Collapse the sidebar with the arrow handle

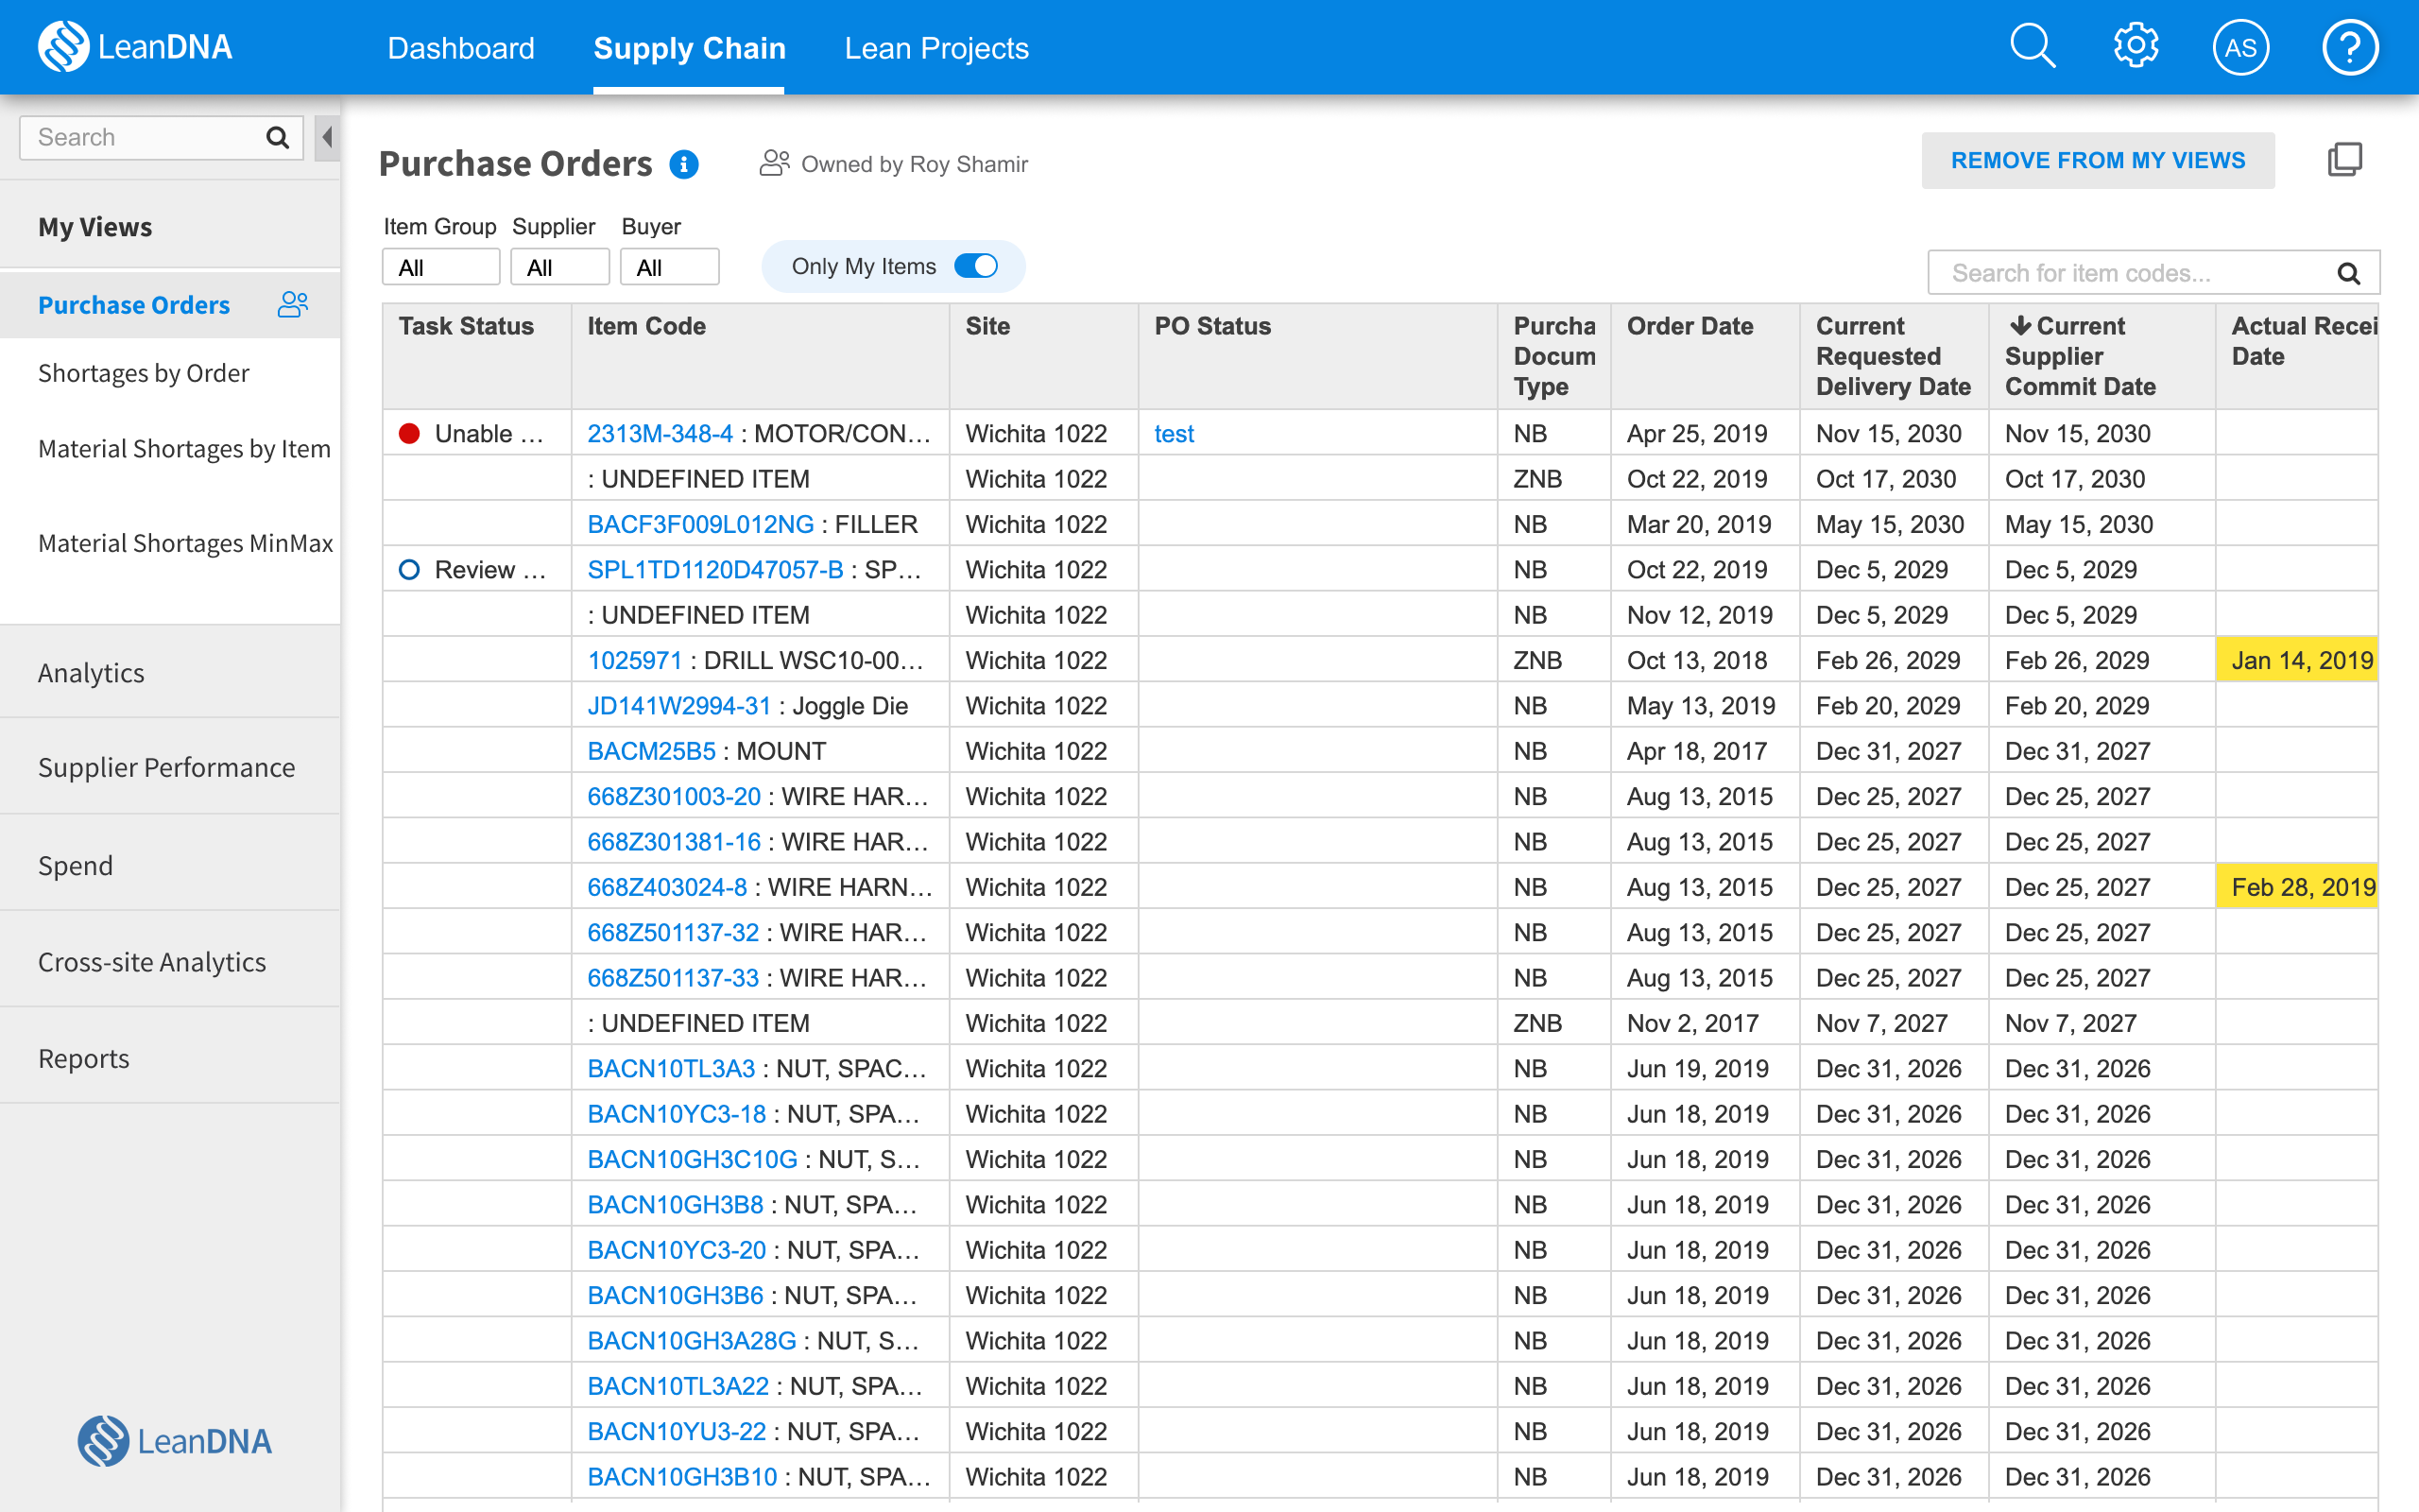[x=327, y=138]
